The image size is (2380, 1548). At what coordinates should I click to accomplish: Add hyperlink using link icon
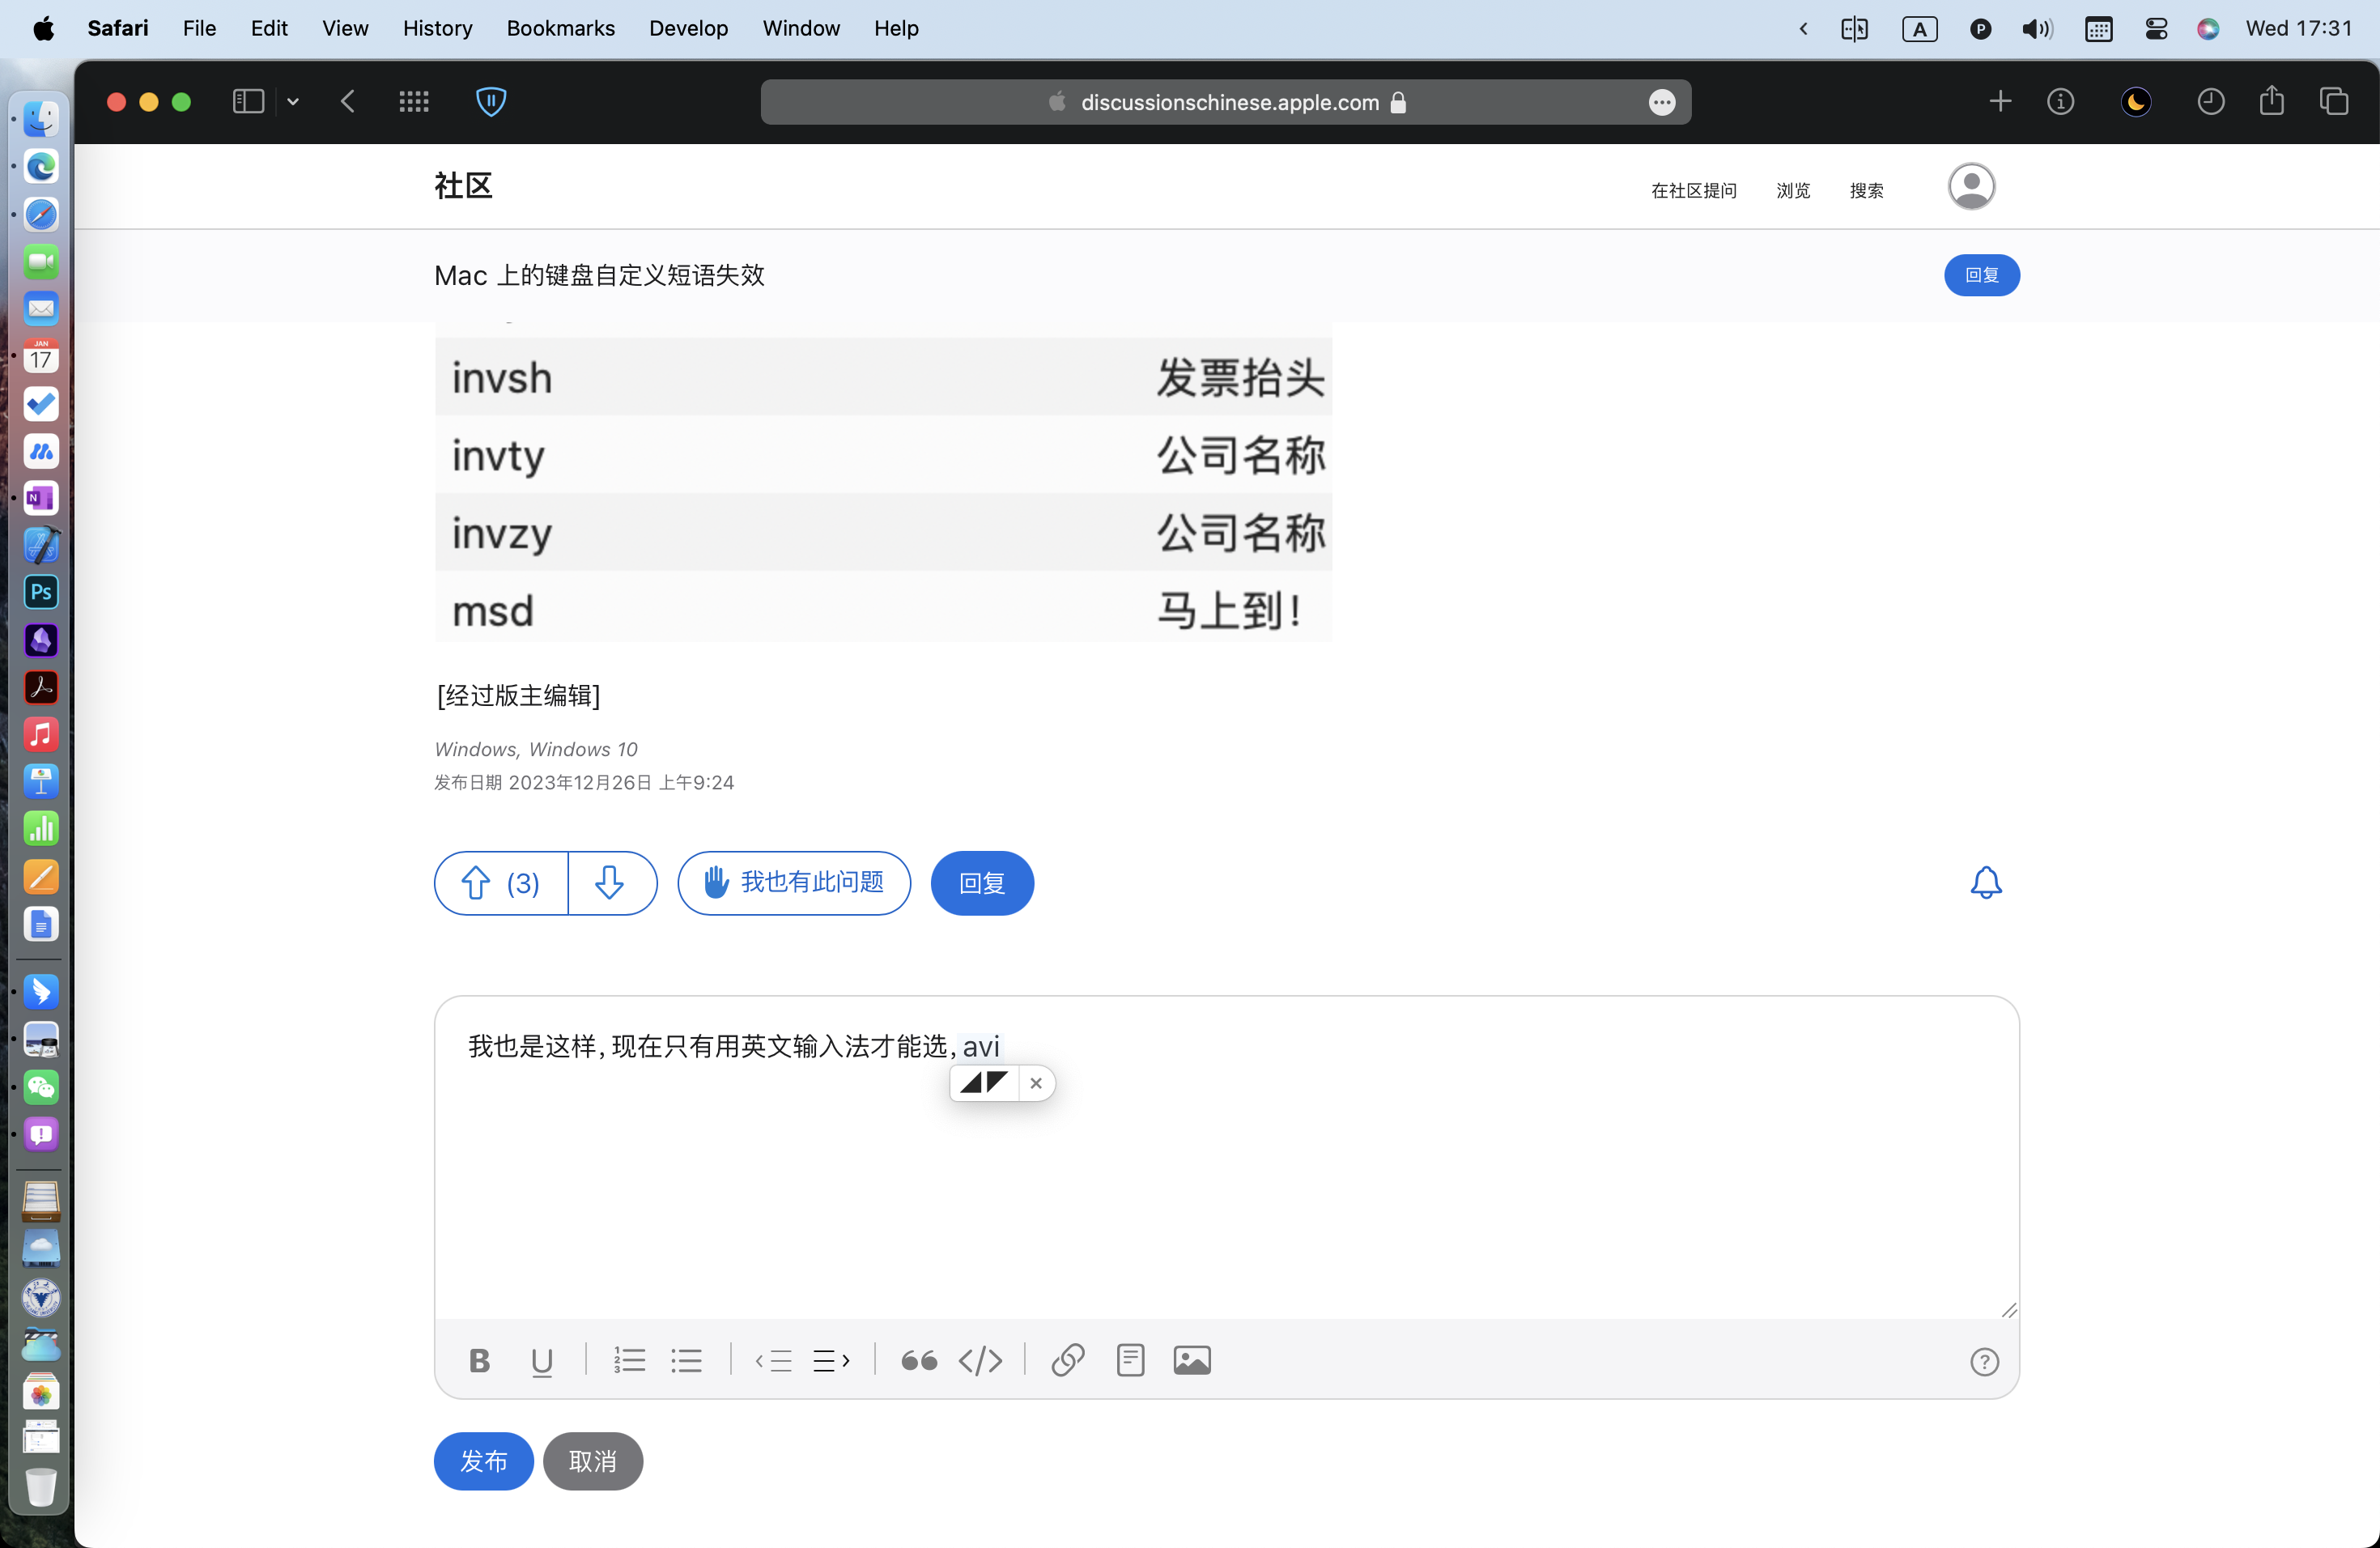[x=1067, y=1360]
